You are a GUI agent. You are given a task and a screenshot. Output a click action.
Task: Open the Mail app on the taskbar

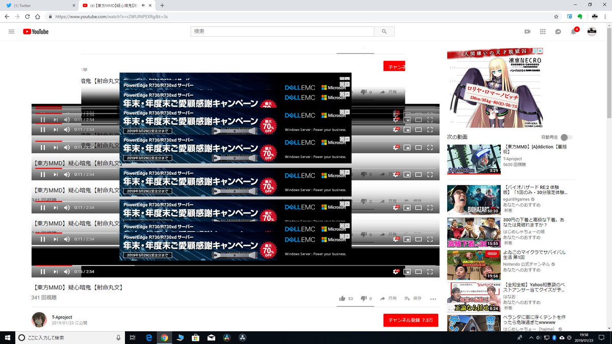coord(211,337)
